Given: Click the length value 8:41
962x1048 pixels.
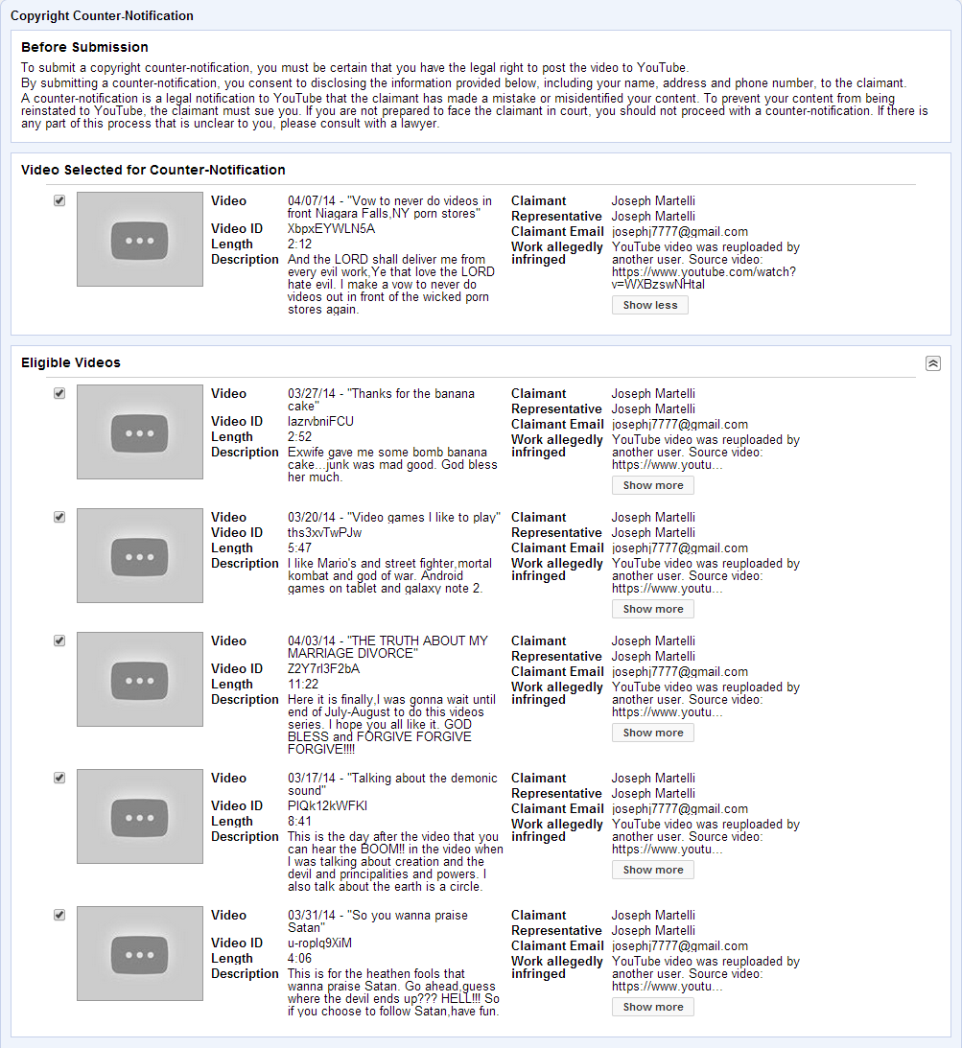Looking at the screenshot, I should tap(299, 821).
